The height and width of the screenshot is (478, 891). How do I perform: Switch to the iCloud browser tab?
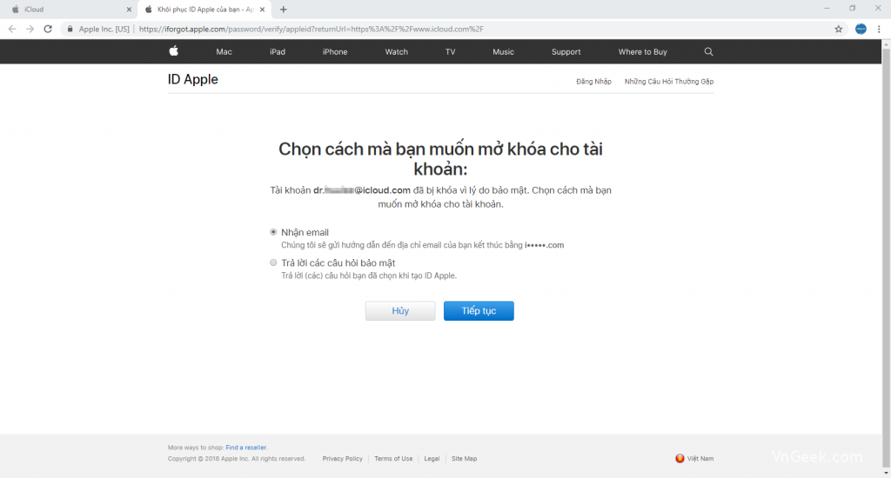point(68,10)
